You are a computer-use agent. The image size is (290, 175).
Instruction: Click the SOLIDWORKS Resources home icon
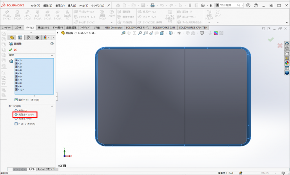click(287, 44)
